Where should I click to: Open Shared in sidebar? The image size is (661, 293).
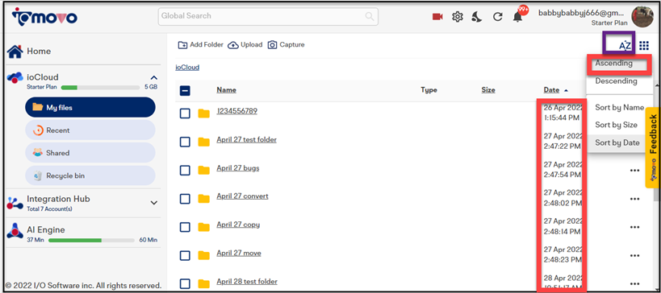point(90,153)
